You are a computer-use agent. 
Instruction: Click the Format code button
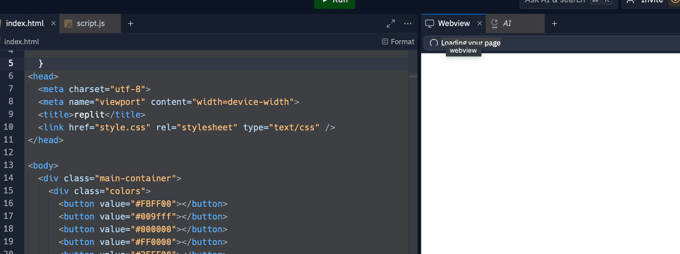[x=398, y=41]
